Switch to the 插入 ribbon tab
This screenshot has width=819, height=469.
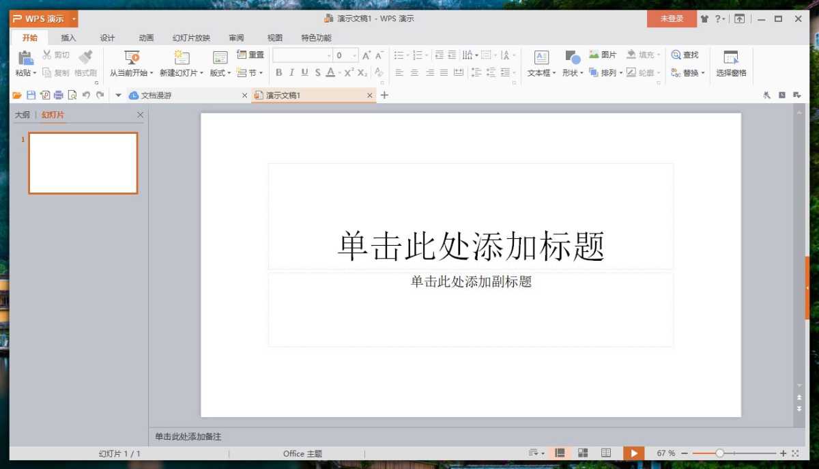(x=68, y=38)
